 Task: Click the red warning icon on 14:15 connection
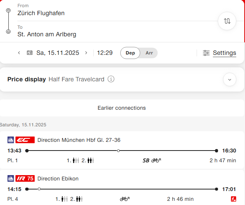[233, 199]
